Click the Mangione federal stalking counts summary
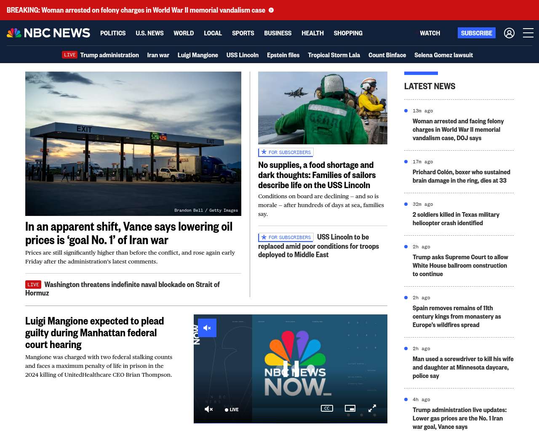The height and width of the screenshot is (431, 539). point(99,366)
